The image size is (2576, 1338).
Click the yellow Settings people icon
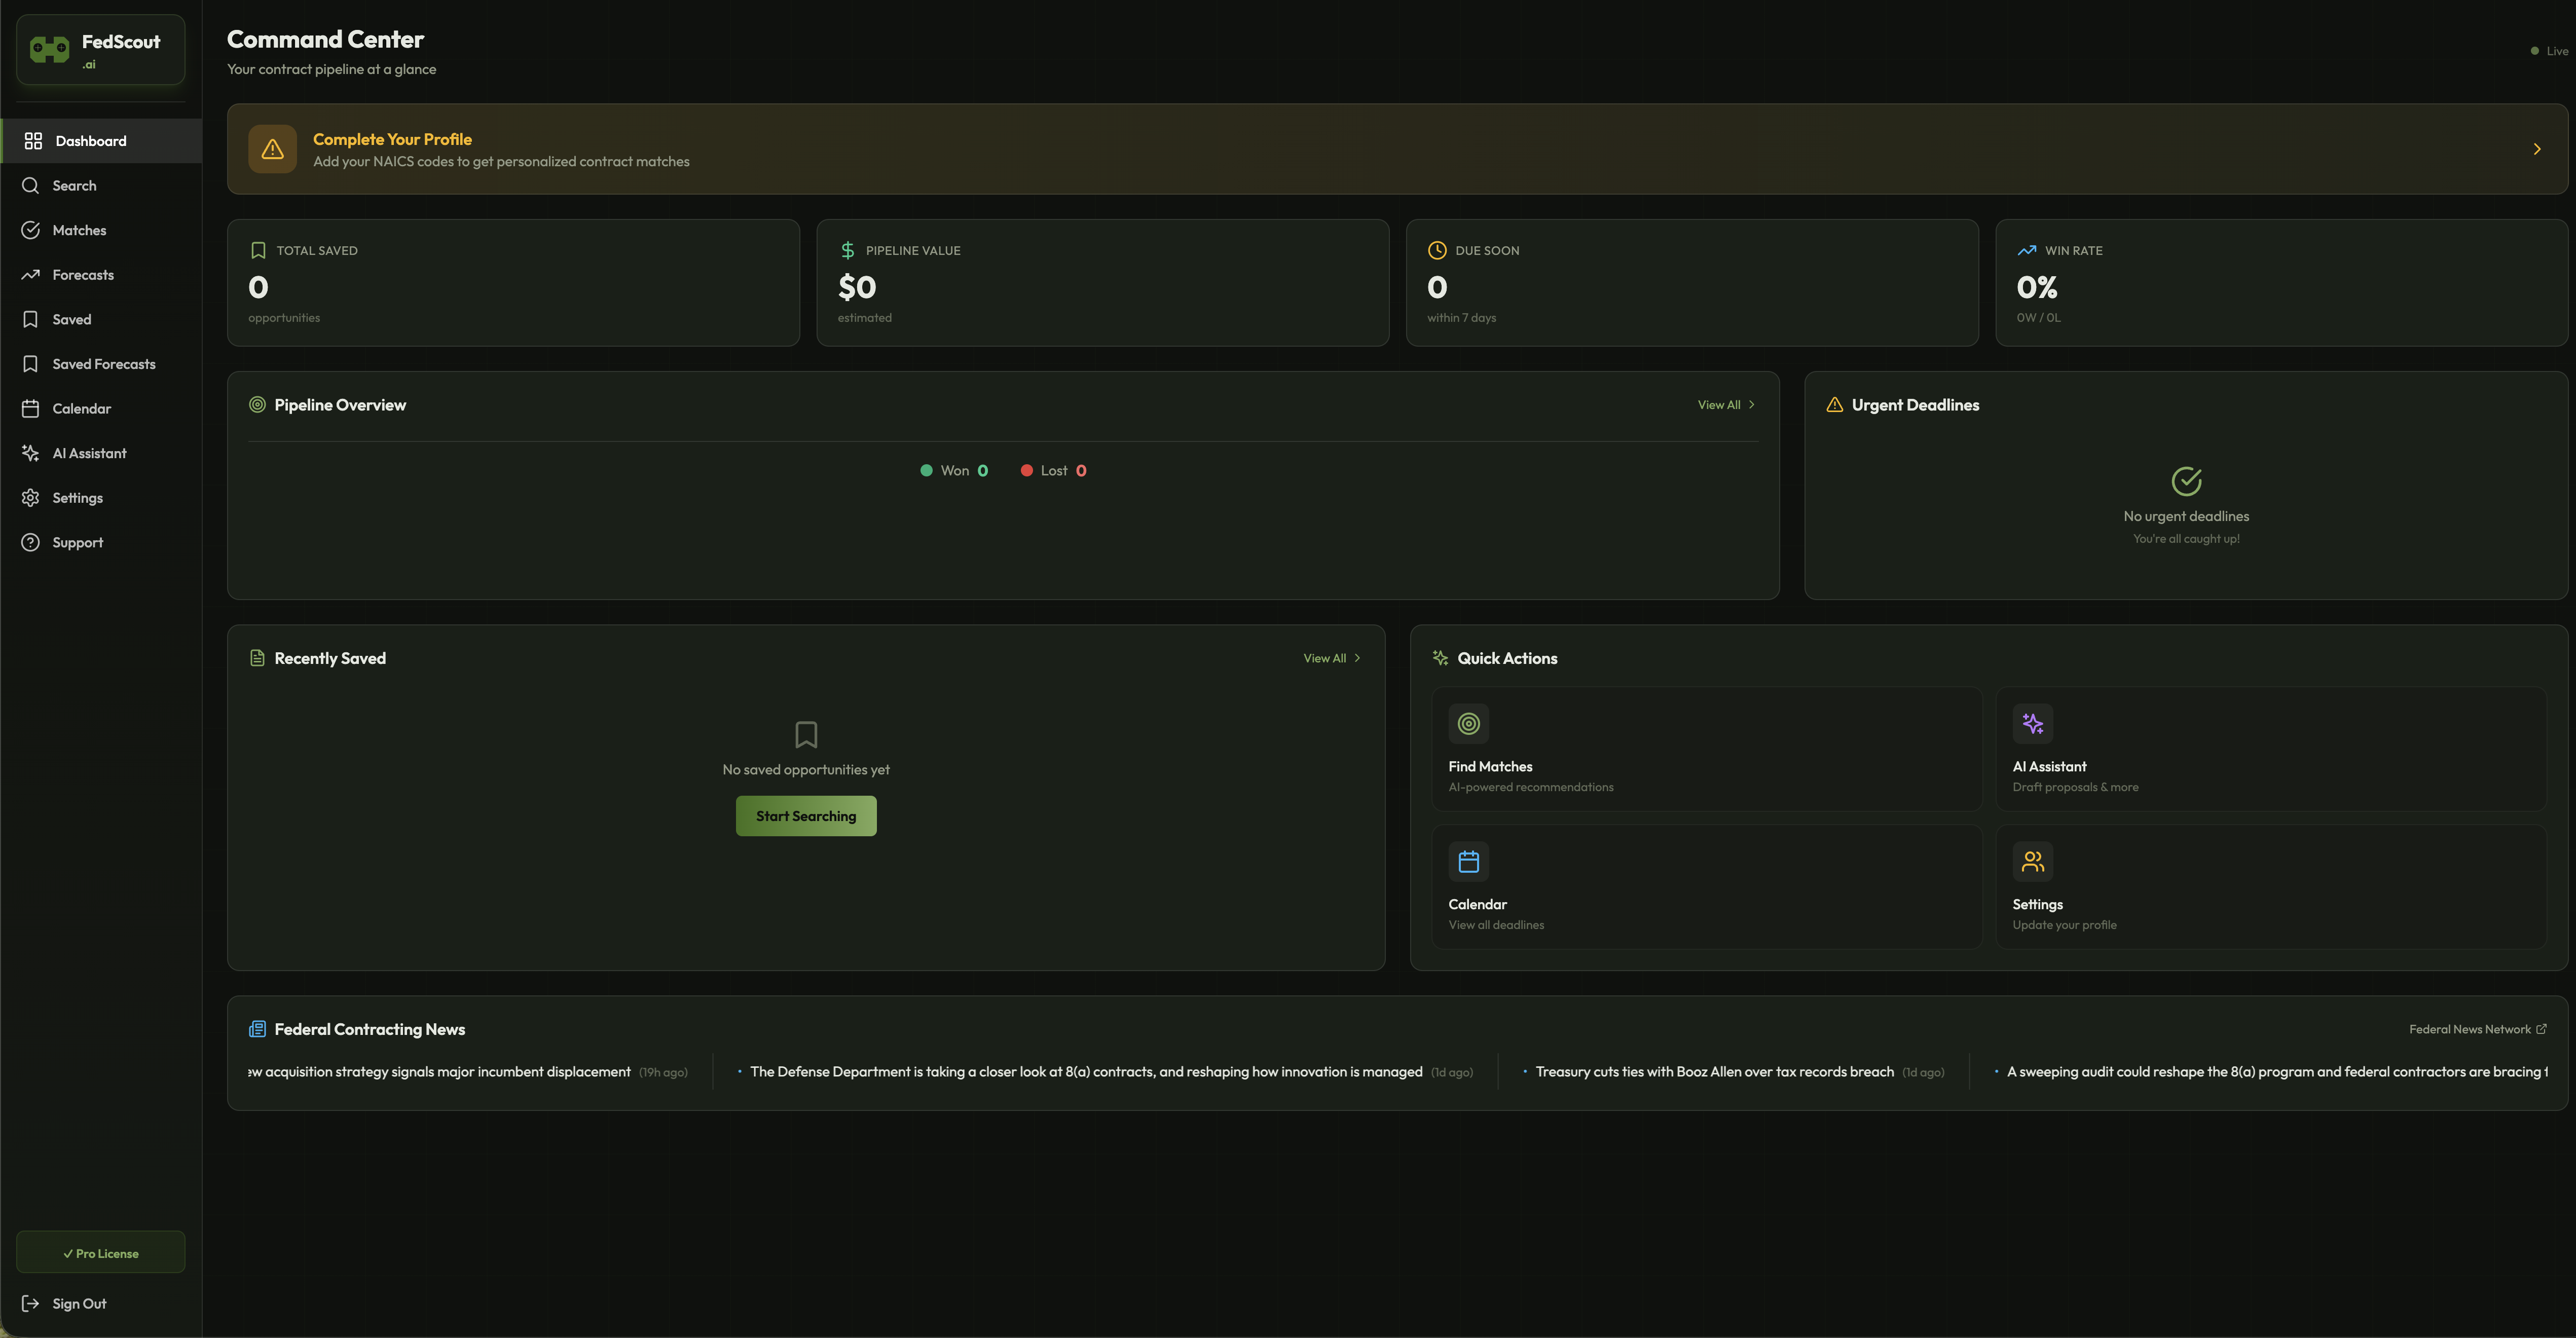pyautogui.click(x=2032, y=861)
